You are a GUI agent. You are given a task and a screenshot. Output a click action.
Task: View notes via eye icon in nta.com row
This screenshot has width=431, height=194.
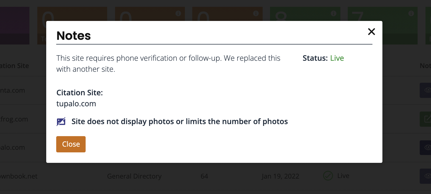point(426,90)
